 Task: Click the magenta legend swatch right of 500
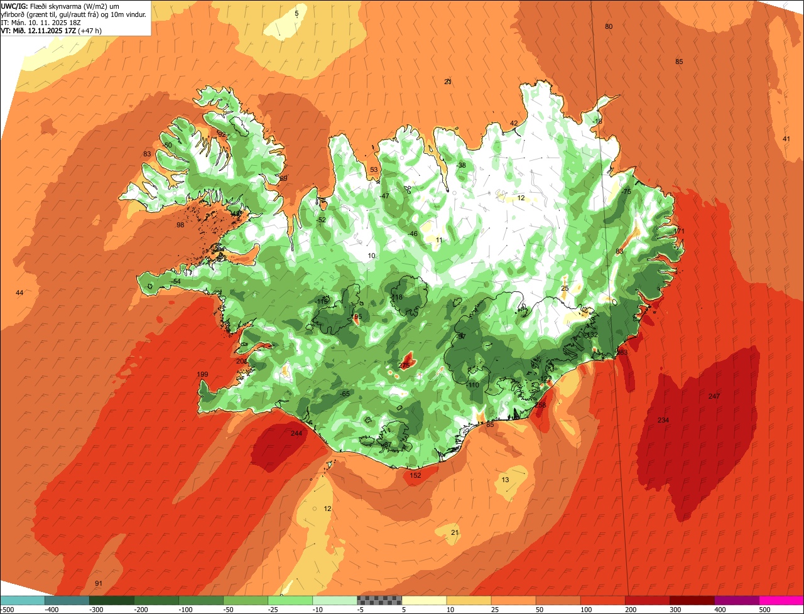781,600
